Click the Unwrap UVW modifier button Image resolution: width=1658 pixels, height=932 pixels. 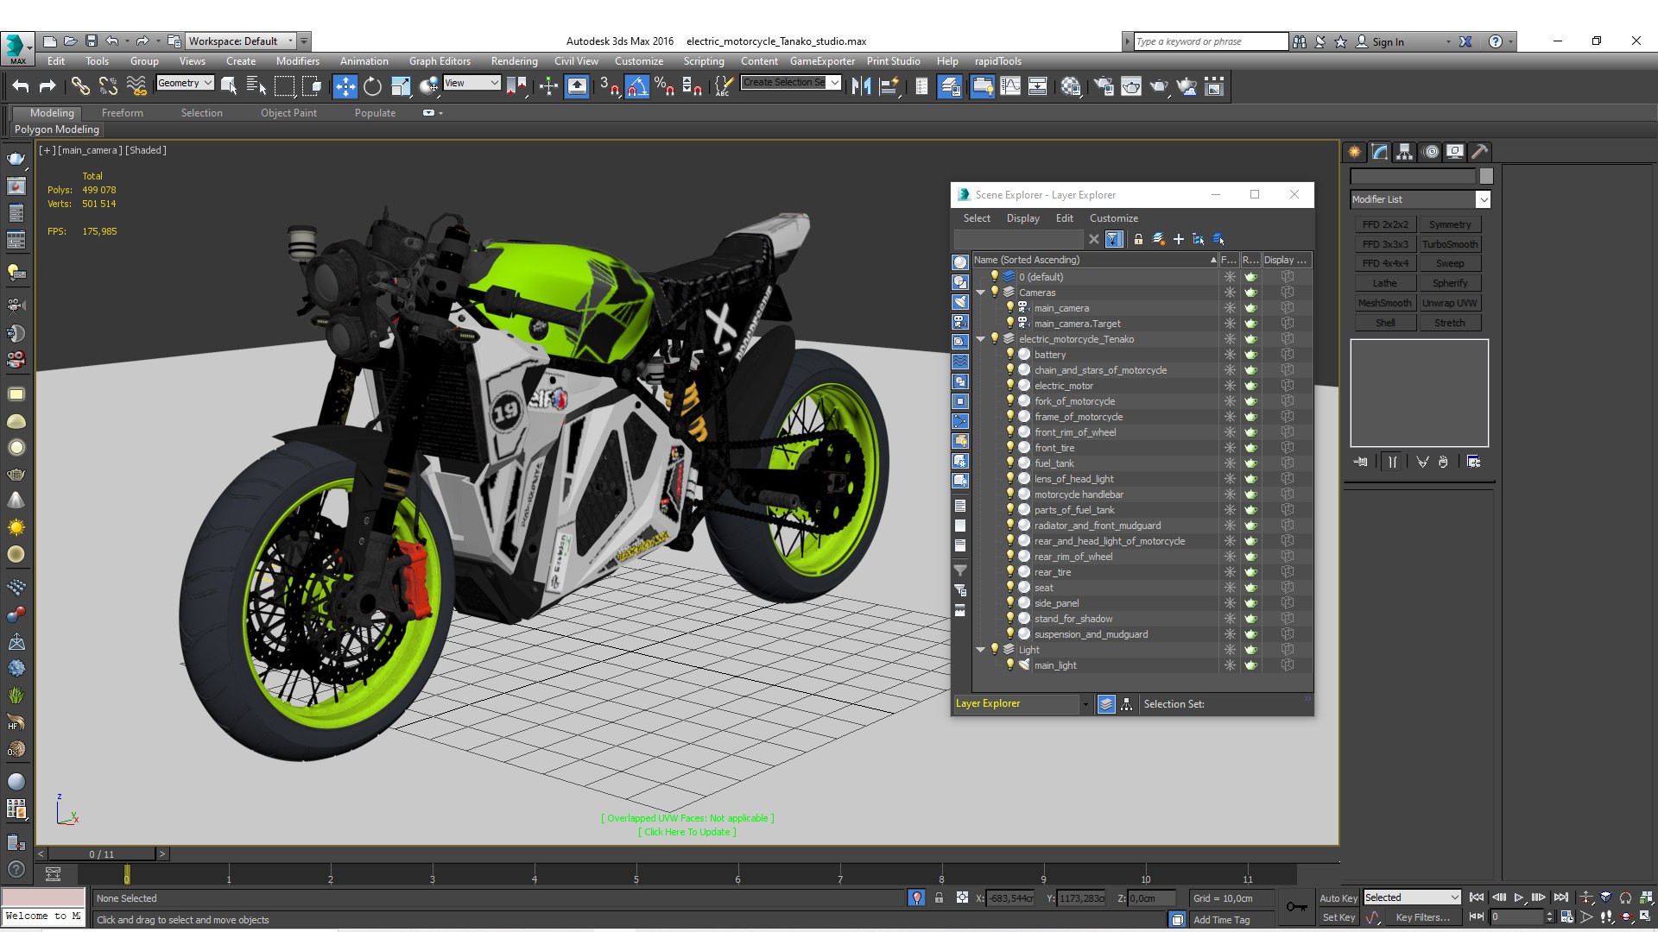click(x=1450, y=303)
